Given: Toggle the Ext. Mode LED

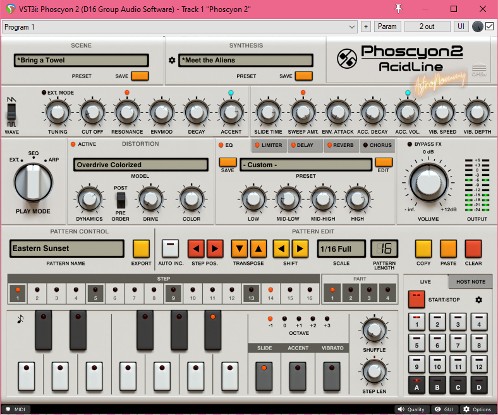Looking at the screenshot, I should [44, 93].
